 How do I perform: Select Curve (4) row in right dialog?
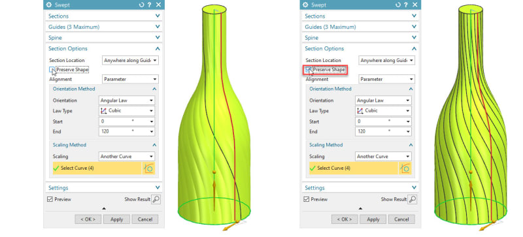[x=354, y=168]
